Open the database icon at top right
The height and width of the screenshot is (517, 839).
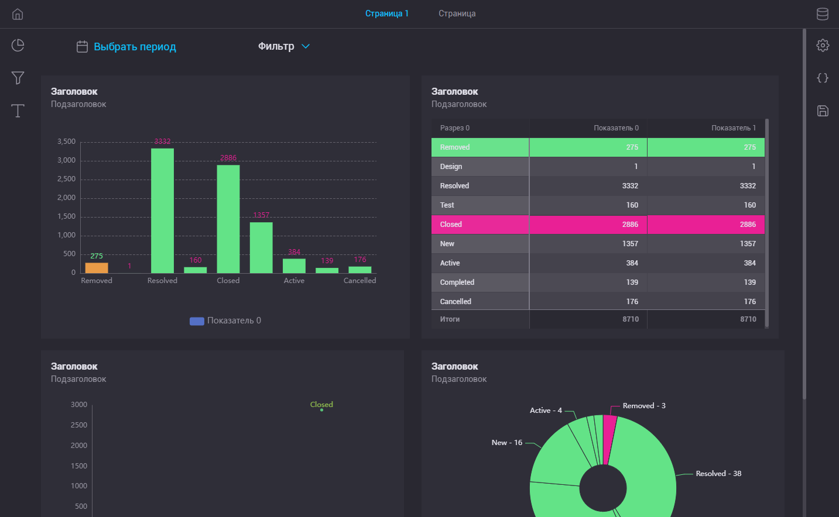[823, 14]
